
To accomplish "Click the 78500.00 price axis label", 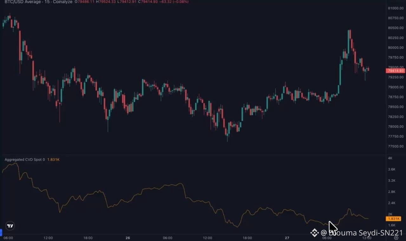I will click(396, 107).
